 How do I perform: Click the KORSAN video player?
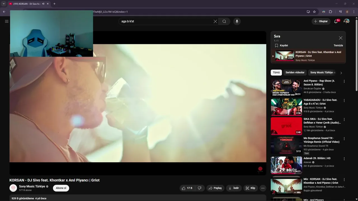click(x=138, y=103)
